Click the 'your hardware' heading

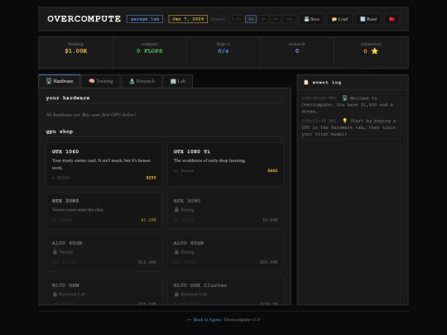(68, 98)
